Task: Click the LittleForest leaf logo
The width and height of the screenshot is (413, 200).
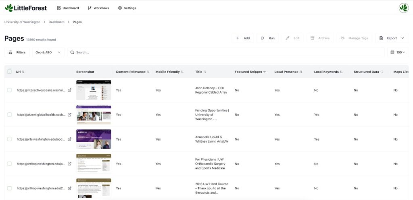Action: [x=8, y=8]
